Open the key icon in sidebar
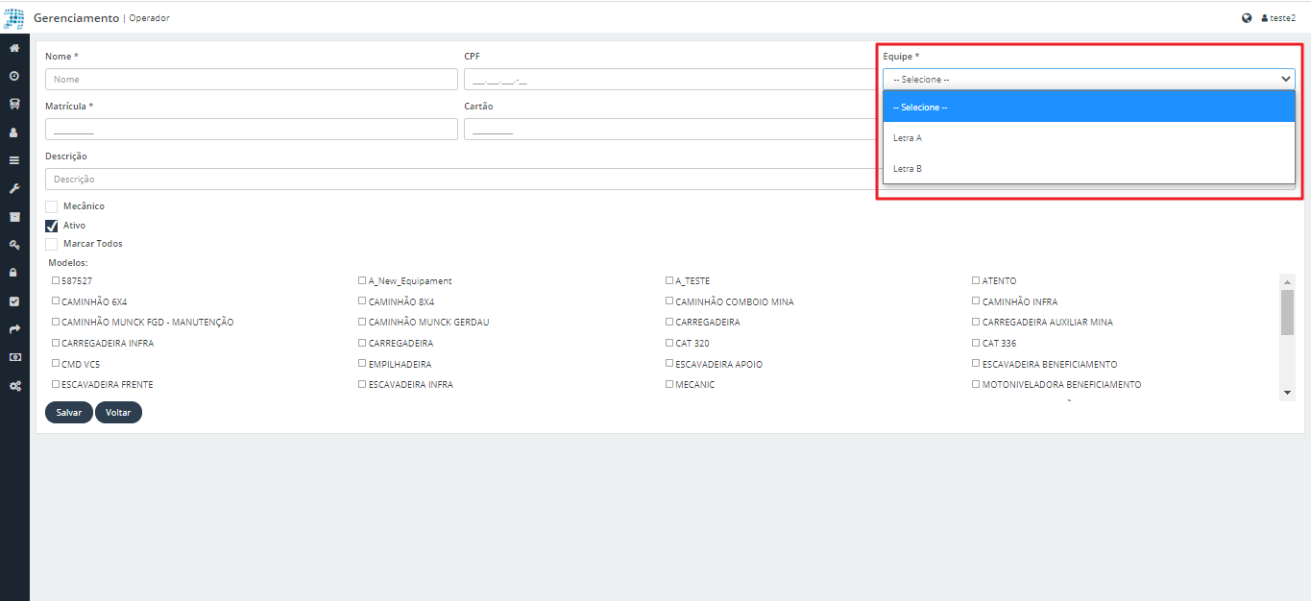 (14, 245)
